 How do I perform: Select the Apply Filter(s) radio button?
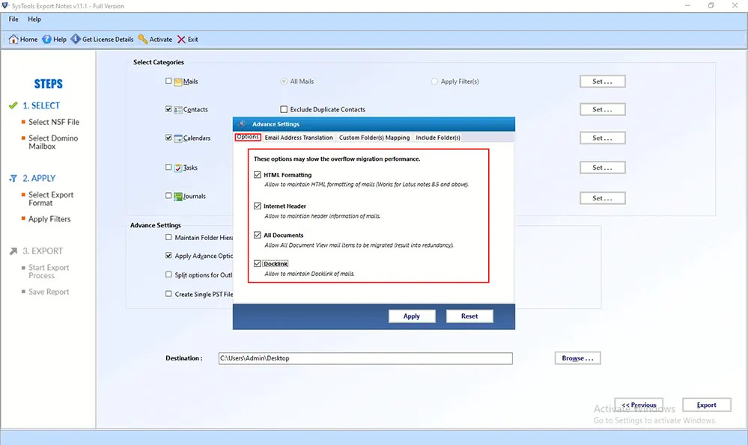tap(434, 82)
